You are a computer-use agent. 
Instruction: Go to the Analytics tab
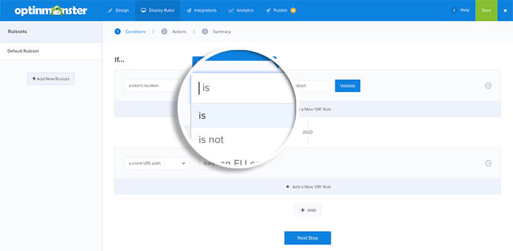tap(241, 10)
